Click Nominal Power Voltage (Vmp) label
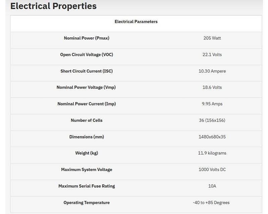268x214 pixels. [86, 87]
